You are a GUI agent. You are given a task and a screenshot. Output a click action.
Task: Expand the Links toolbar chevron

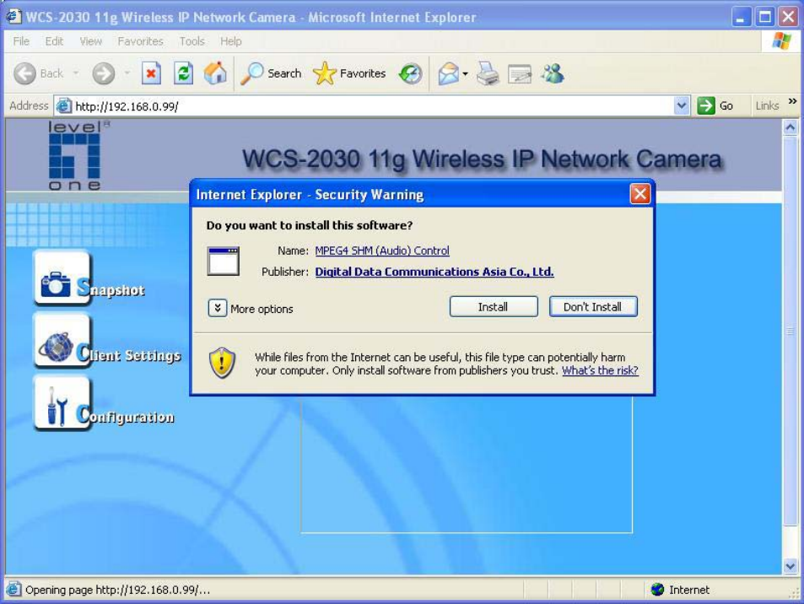[792, 101]
